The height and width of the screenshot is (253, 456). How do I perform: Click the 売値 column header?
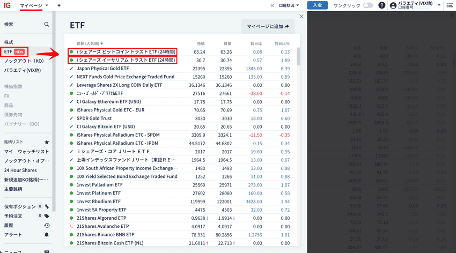pyautogui.click(x=201, y=43)
